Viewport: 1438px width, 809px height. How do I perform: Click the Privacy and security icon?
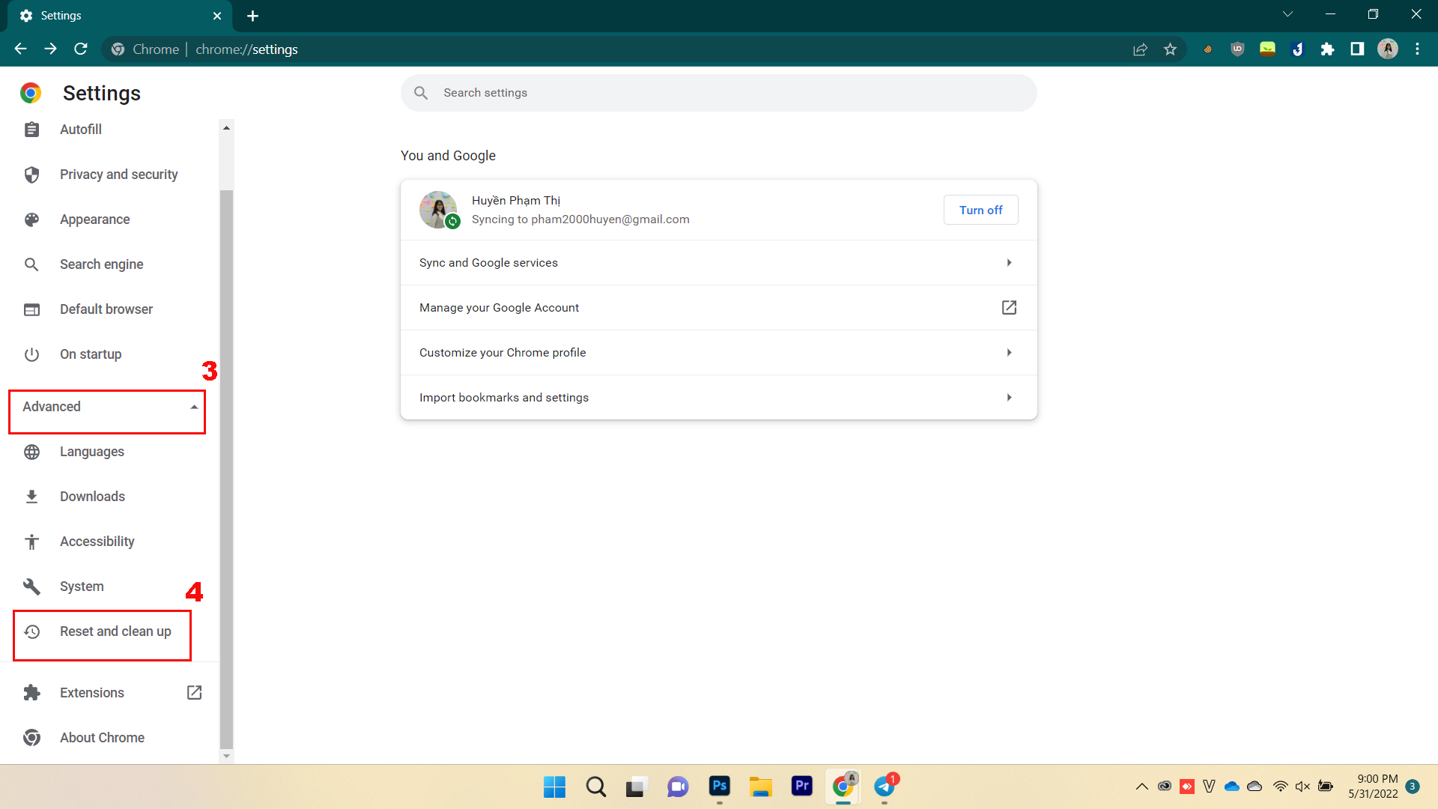pyautogui.click(x=30, y=174)
